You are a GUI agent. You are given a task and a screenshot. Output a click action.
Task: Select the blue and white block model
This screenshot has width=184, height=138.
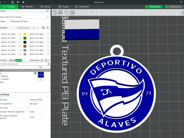pyautogui.click(x=82, y=30)
